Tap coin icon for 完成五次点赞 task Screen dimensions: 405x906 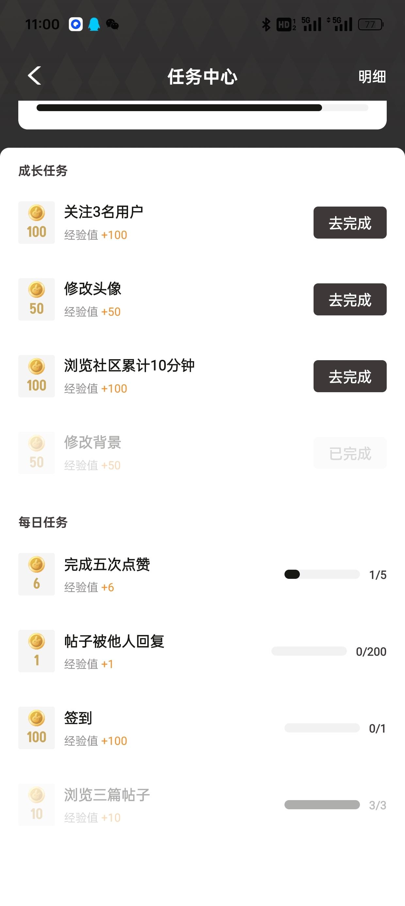[37, 574]
